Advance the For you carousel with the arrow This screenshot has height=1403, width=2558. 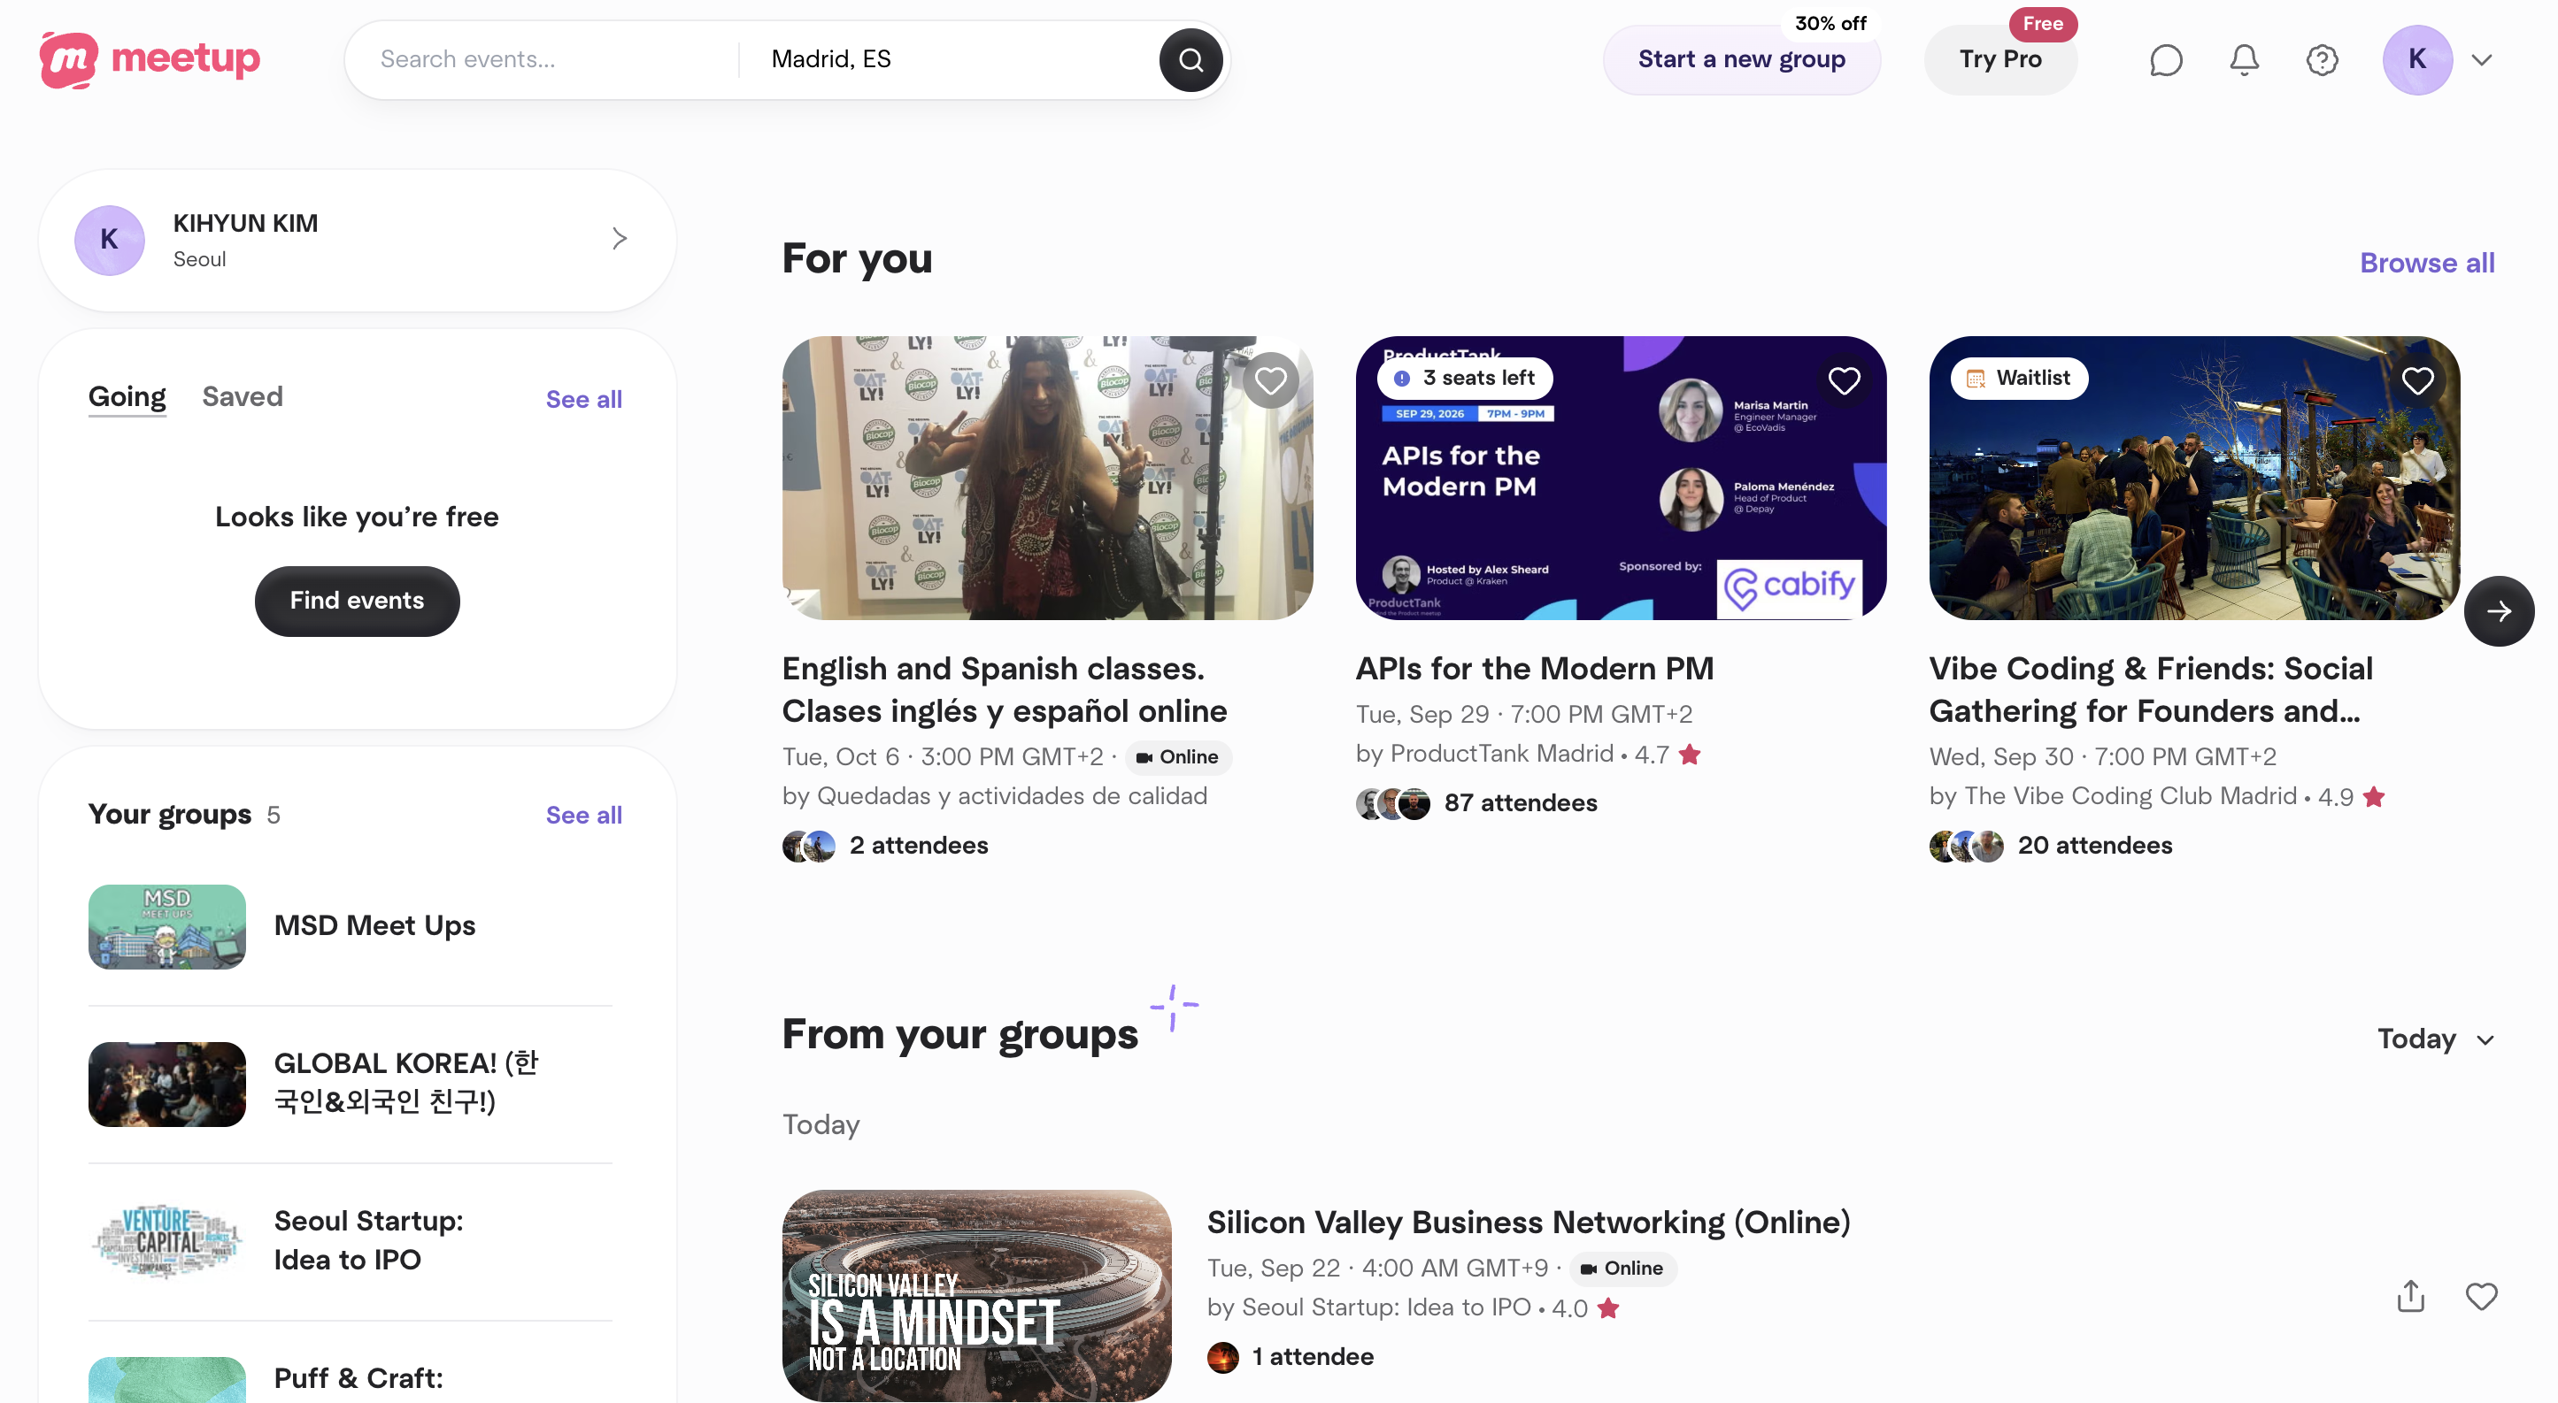point(2498,611)
